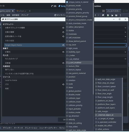Open the 代入元のタイプ dropdown

[125, 59]
